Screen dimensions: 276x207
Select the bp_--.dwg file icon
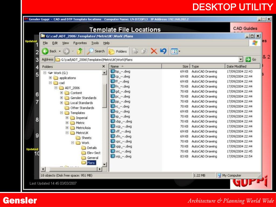pos(113,71)
